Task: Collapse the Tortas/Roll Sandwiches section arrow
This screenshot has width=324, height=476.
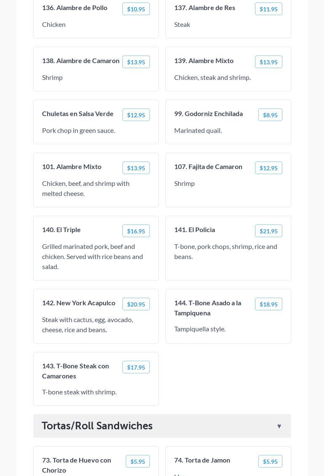Action: pyautogui.click(x=279, y=426)
